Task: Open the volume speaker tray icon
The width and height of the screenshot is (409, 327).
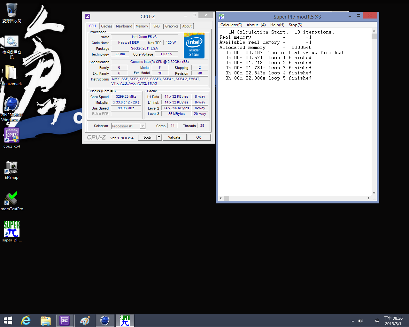Action: pyautogui.click(x=361, y=321)
